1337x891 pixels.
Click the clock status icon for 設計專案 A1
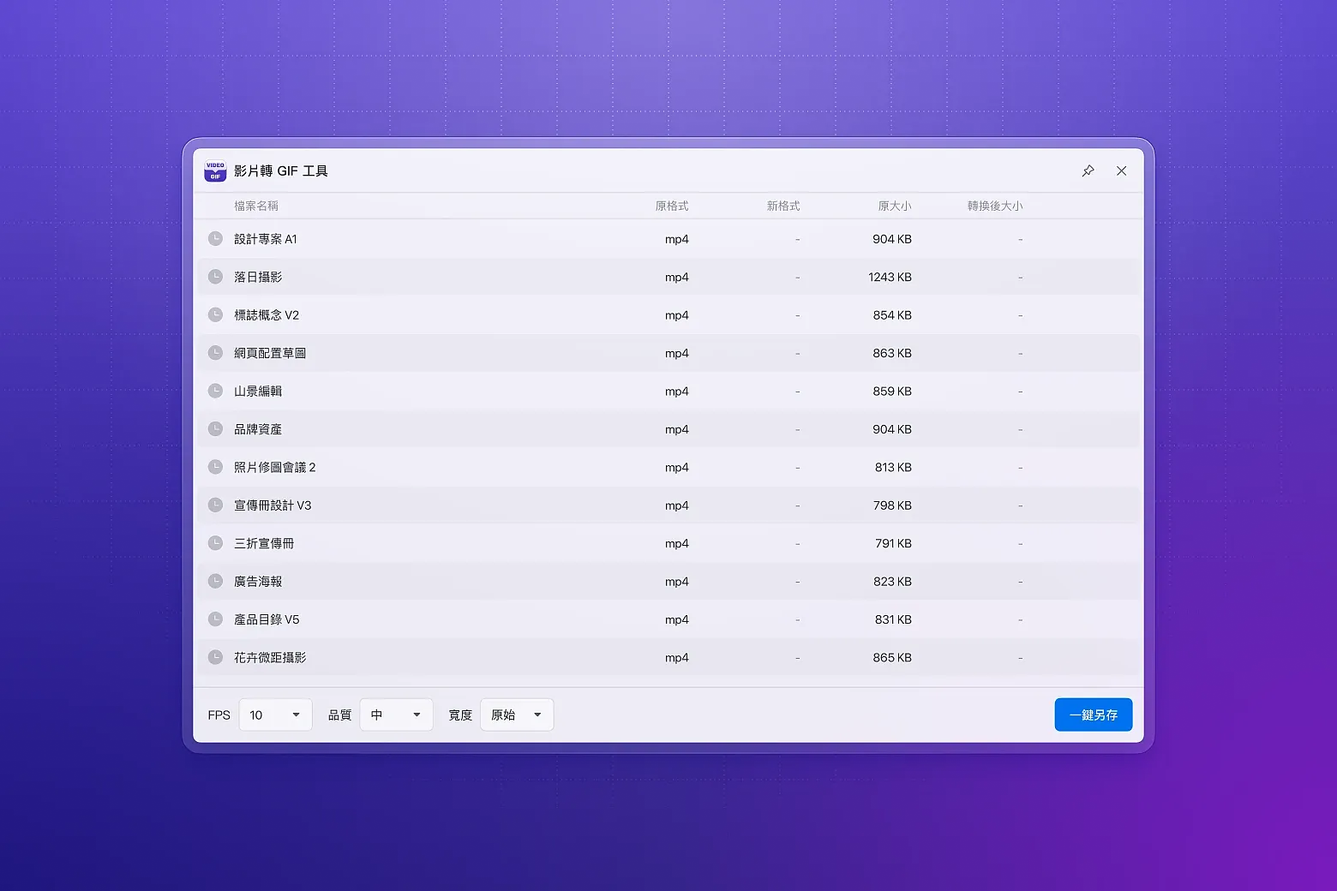(x=216, y=239)
